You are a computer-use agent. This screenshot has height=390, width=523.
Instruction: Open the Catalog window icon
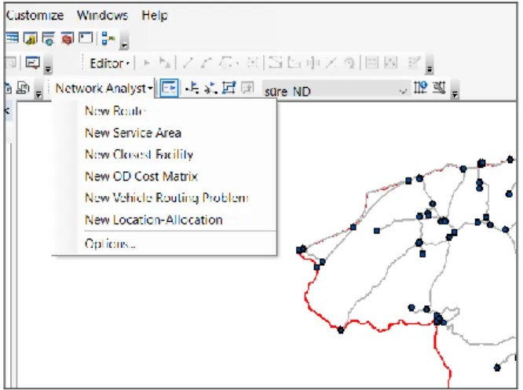pos(31,38)
